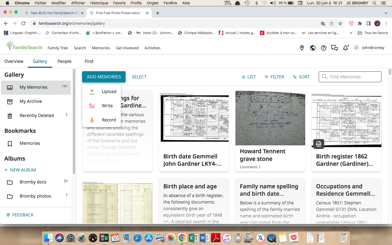The image size is (392, 245).
Task: Open the FILTER options
Action: point(274,77)
